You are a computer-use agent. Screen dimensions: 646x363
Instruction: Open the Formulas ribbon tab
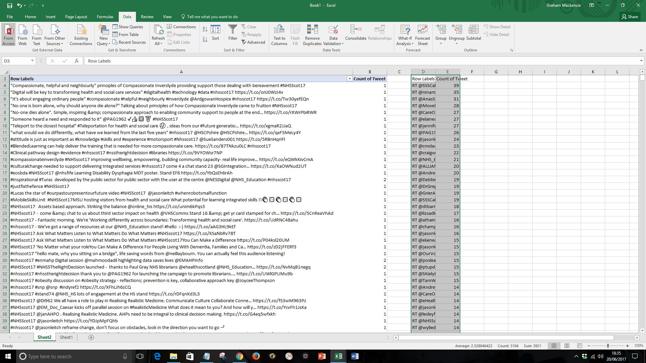click(x=105, y=16)
